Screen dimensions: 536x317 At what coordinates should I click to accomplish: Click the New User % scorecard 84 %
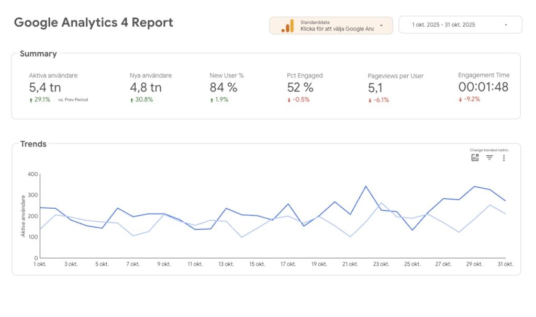[224, 87]
